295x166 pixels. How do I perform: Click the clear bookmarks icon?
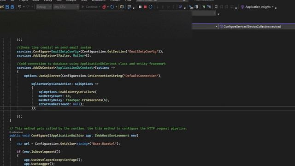232,7
